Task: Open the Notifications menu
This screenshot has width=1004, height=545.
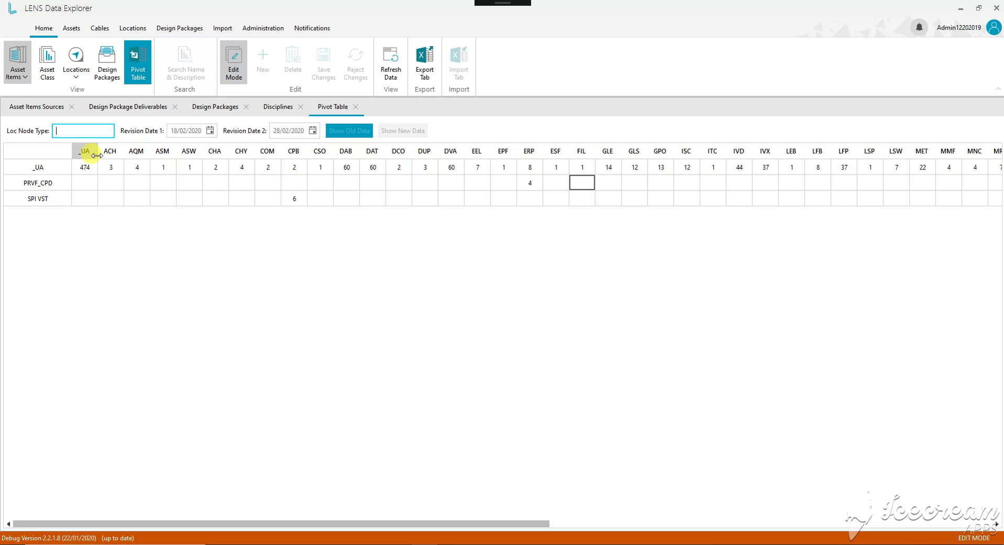Action: click(312, 28)
